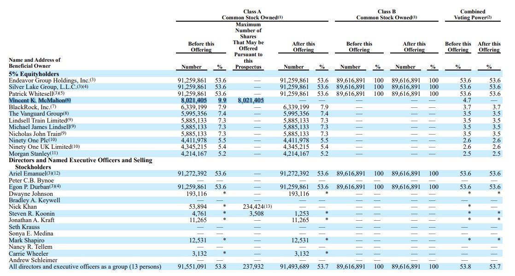
Task: Click Carrie Wheeler's 3,132 before-offering number
Action: coord(199,254)
